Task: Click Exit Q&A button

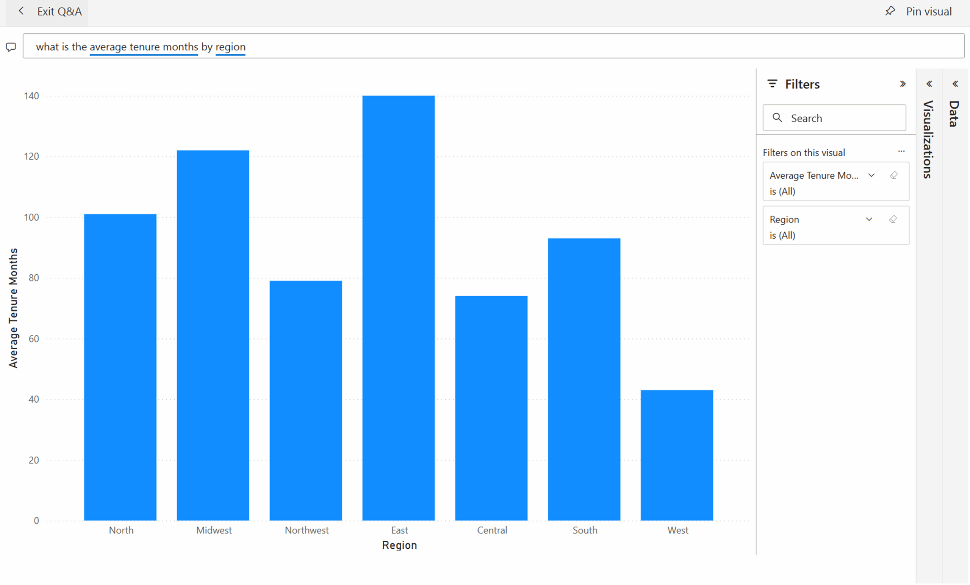Action: coord(59,11)
